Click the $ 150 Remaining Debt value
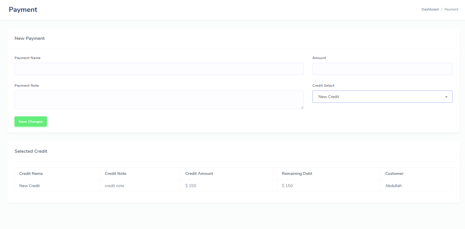Image resolution: width=465 pixels, height=229 pixels. click(x=287, y=186)
